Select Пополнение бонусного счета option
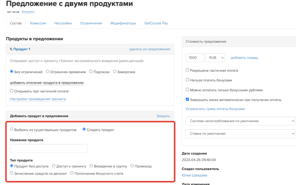This screenshot has height=185, width=296. 72,173
